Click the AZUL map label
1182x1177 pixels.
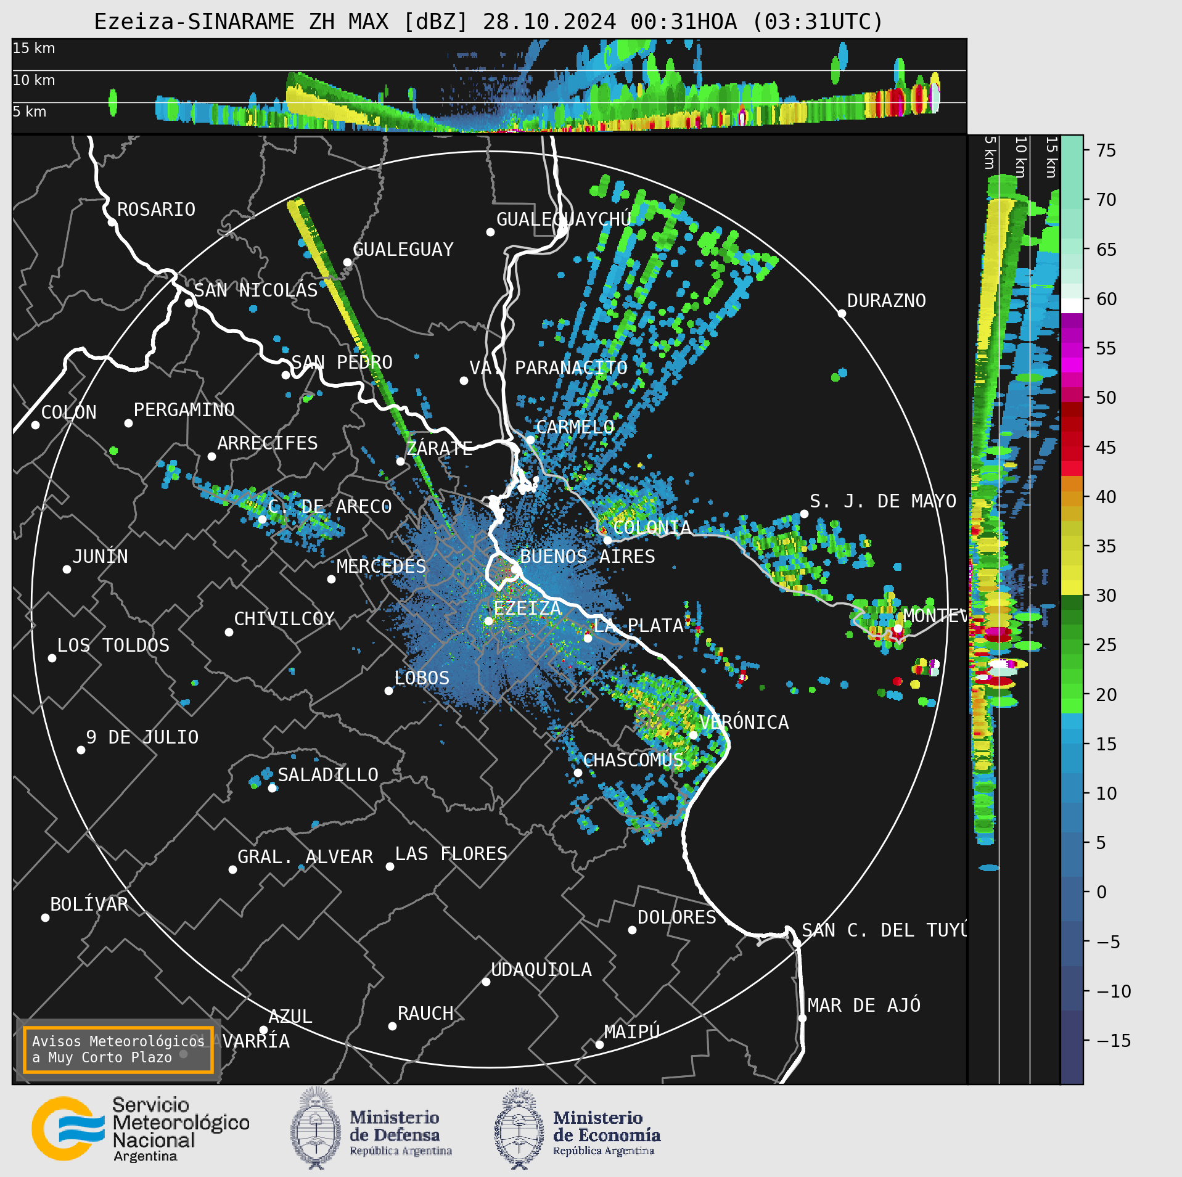(x=290, y=1016)
